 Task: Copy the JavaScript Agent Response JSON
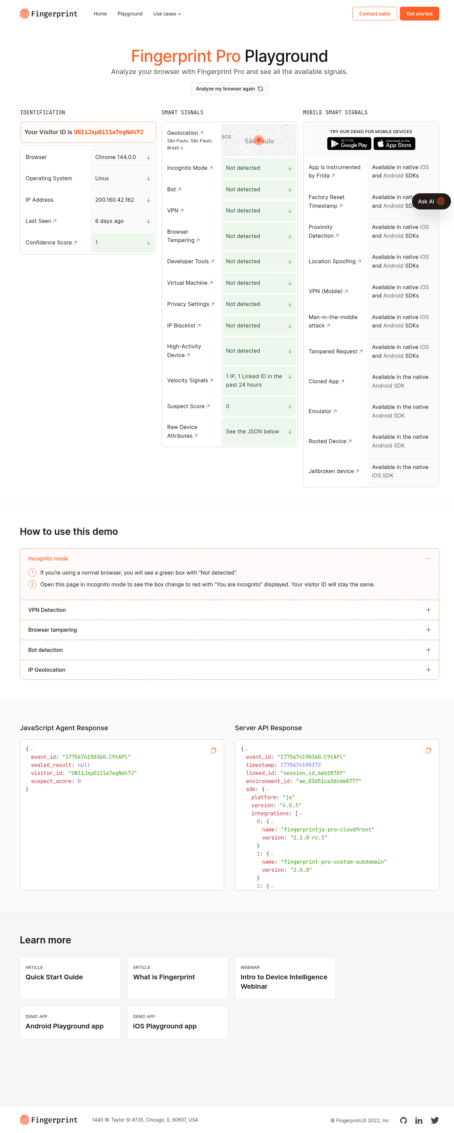click(x=213, y=750)
